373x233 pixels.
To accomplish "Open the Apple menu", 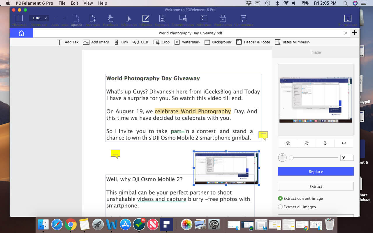I will pos(8,3).
